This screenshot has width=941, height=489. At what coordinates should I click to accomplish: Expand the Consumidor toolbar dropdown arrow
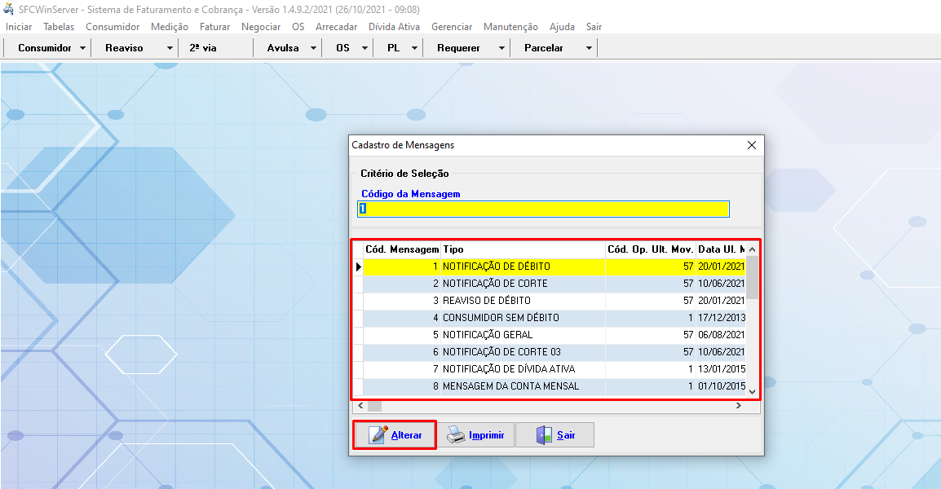pyautogui.click(x=84, y=48)
